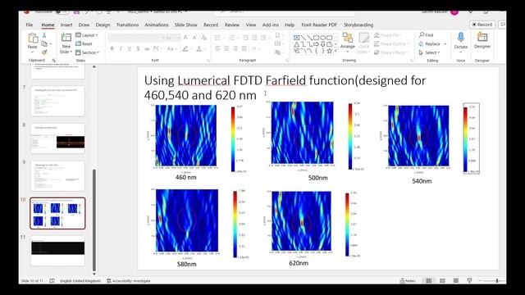The width and height of the screenshot is (525, 295).
Task: Switch to Slide Sorter view icon
Action: [x=442, y=280]
